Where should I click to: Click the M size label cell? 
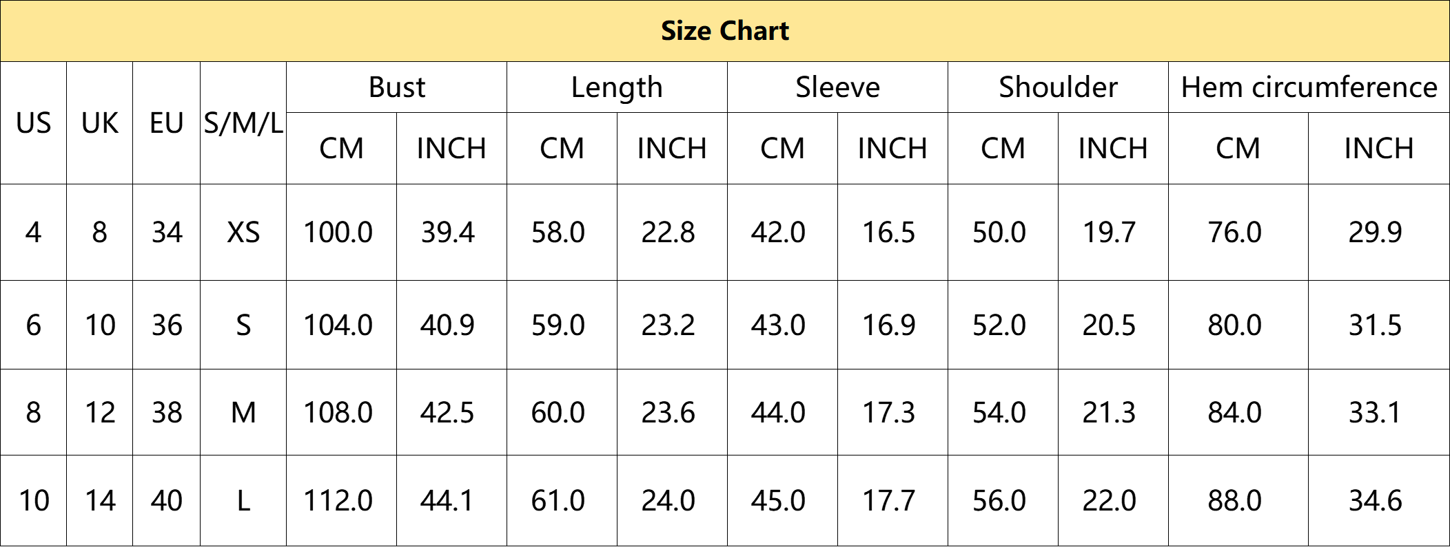(x=243, y=413)
